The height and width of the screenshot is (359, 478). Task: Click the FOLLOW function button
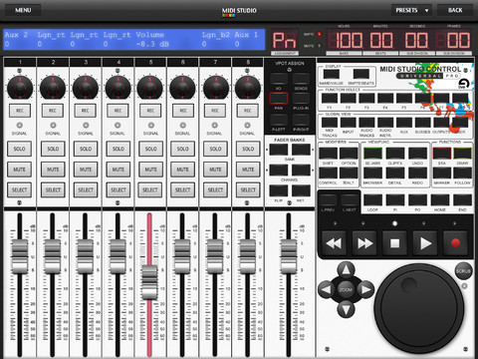(x=462, y=173)
